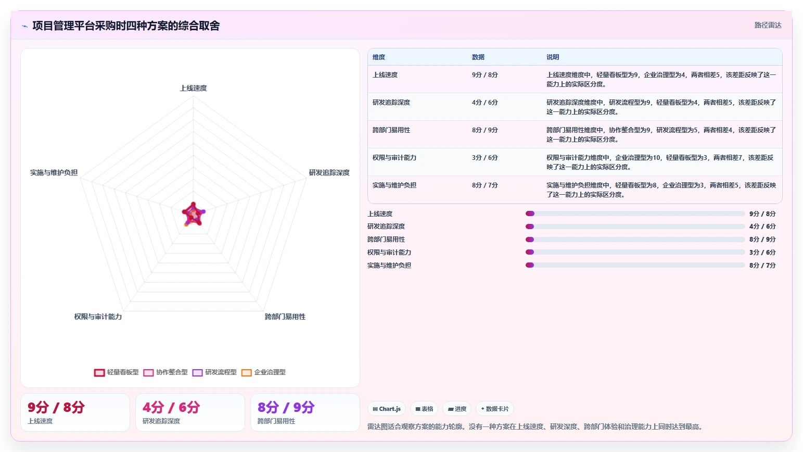Click progress value 8分 / 7分
This screenshot has width=803, height=452.
point(762,266)
